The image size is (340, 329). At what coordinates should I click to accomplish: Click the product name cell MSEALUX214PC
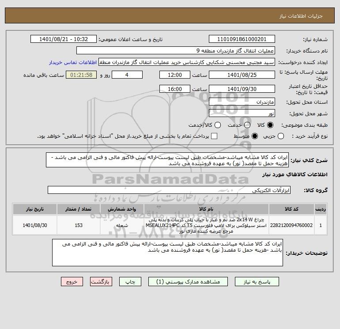(206, 225)
